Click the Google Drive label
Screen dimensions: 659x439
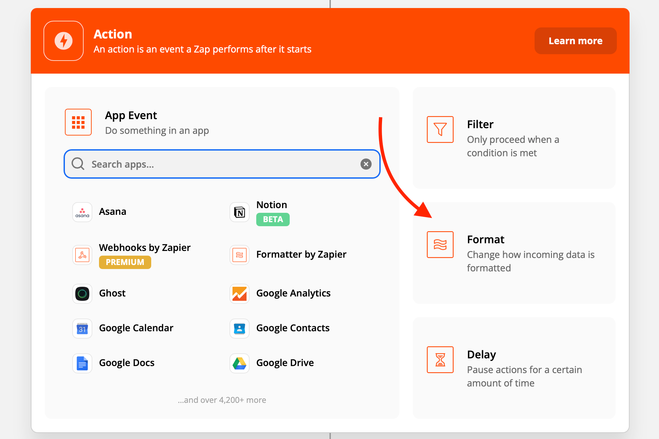[285, 363]
